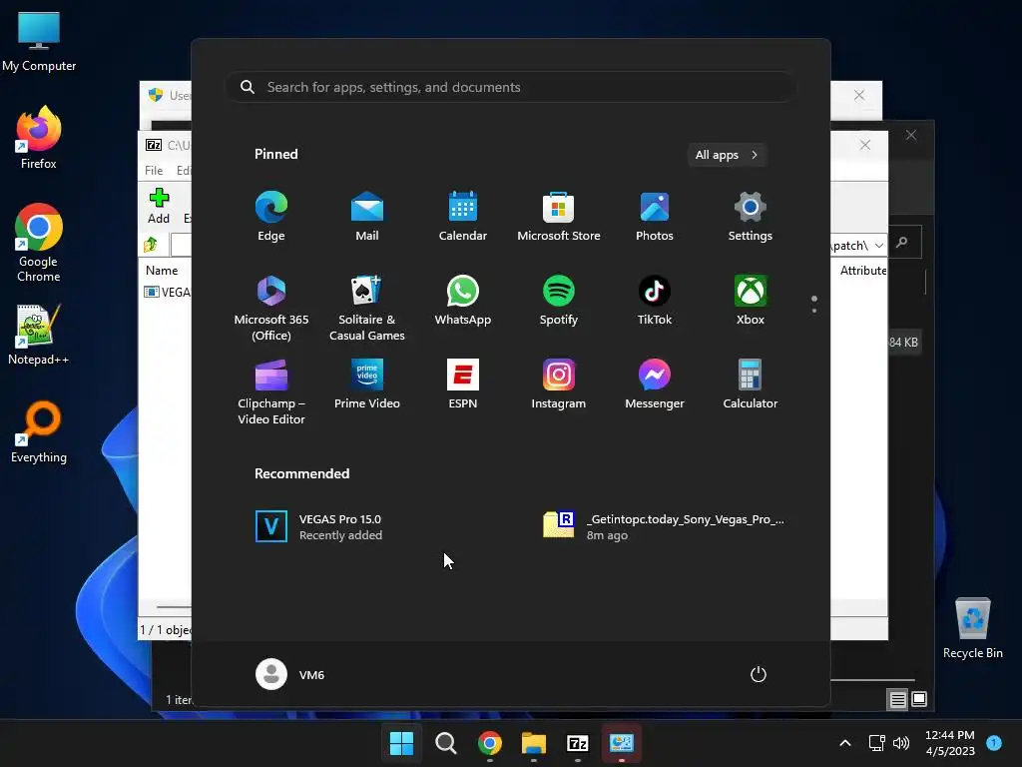
Task: Launch Spotify
Action: point(559,301)
